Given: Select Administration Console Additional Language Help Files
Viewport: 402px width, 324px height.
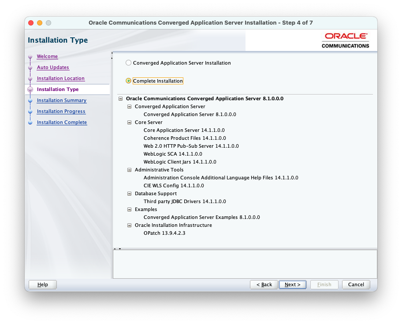Looking at the screenshot, I should (x=221, y=178).
